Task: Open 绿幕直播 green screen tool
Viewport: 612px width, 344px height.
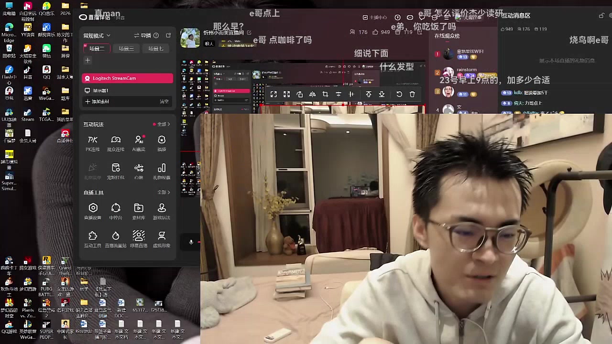Action: pos(139,239)
